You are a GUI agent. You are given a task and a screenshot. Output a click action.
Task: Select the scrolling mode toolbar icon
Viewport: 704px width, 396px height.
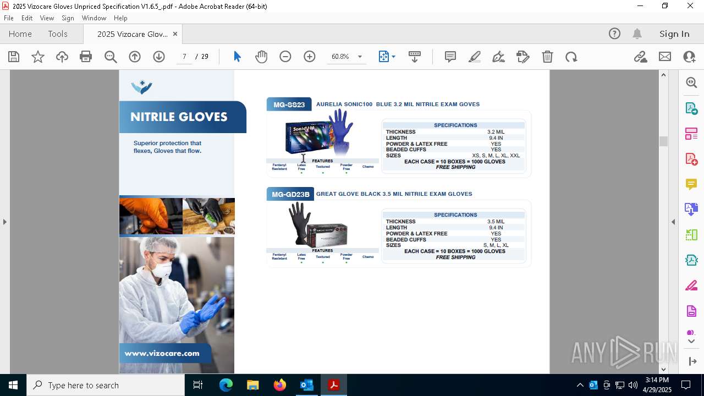pos(415,57)
